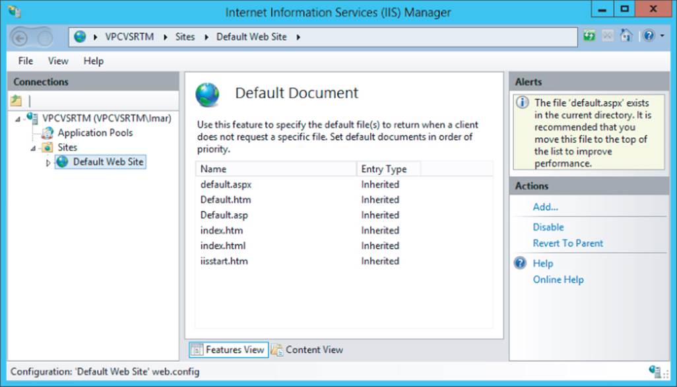Open the Help menu
Viewport: 677px width, 387px height.
coord(93,61)
